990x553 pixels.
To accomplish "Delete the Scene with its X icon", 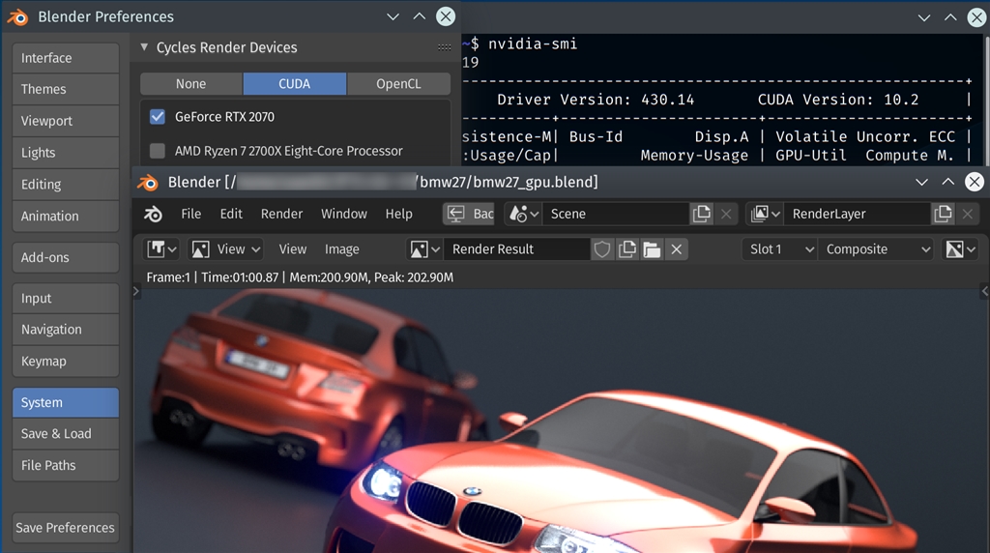I will (x=726, y=214).
